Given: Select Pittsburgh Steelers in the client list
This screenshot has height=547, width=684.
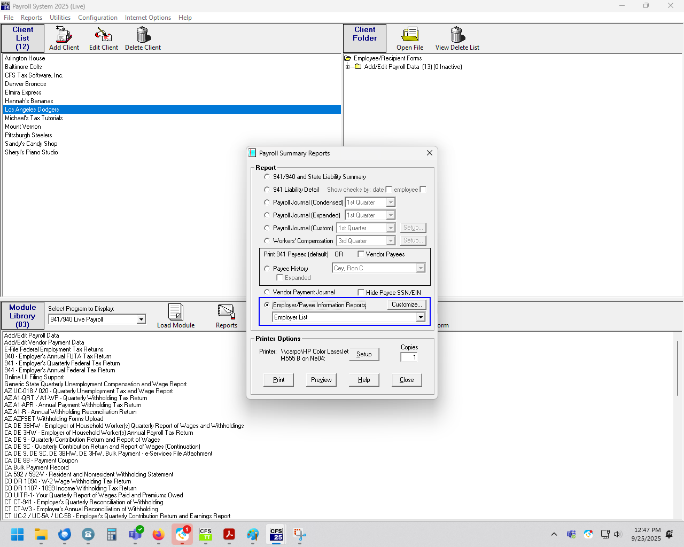Looking at the screenshot, I should (x=172, y=135).
